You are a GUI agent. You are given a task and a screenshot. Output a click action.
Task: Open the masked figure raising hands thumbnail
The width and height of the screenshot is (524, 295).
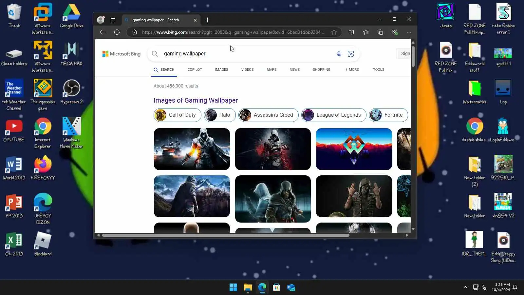[354, 196]
